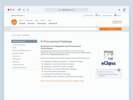Open the Safety-Service sidebar link

[x=16, y=62]
